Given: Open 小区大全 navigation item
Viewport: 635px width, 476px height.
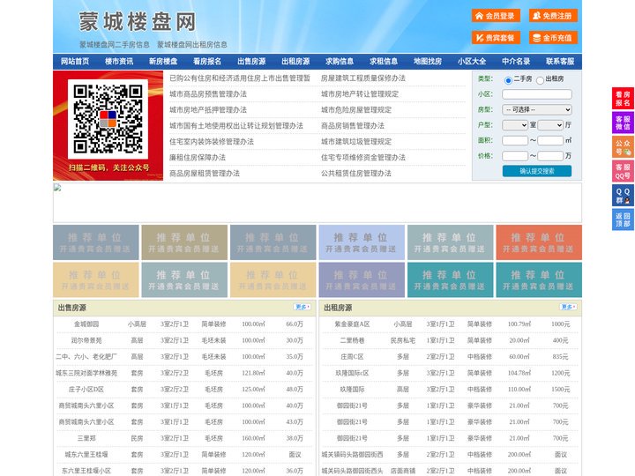Looking at the screenshot, I should pos(472,62).
